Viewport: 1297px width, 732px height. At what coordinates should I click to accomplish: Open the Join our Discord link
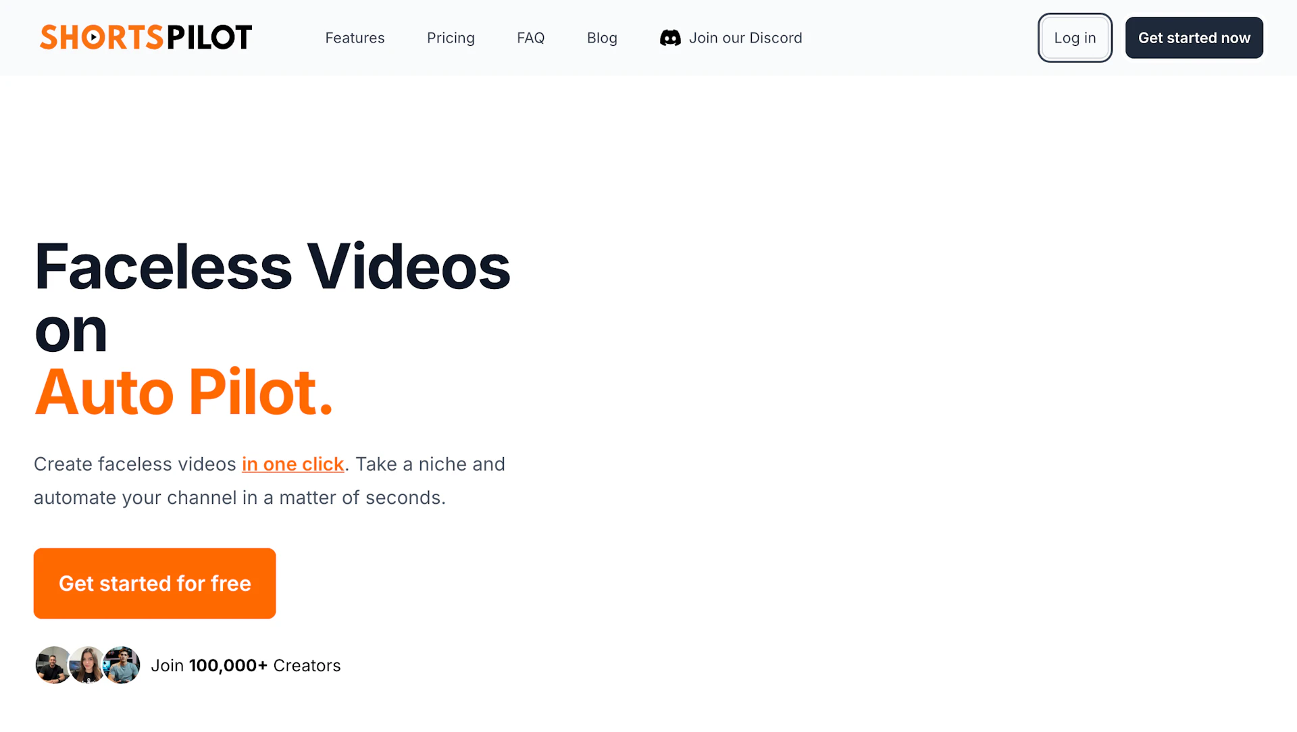click(731, 38)
